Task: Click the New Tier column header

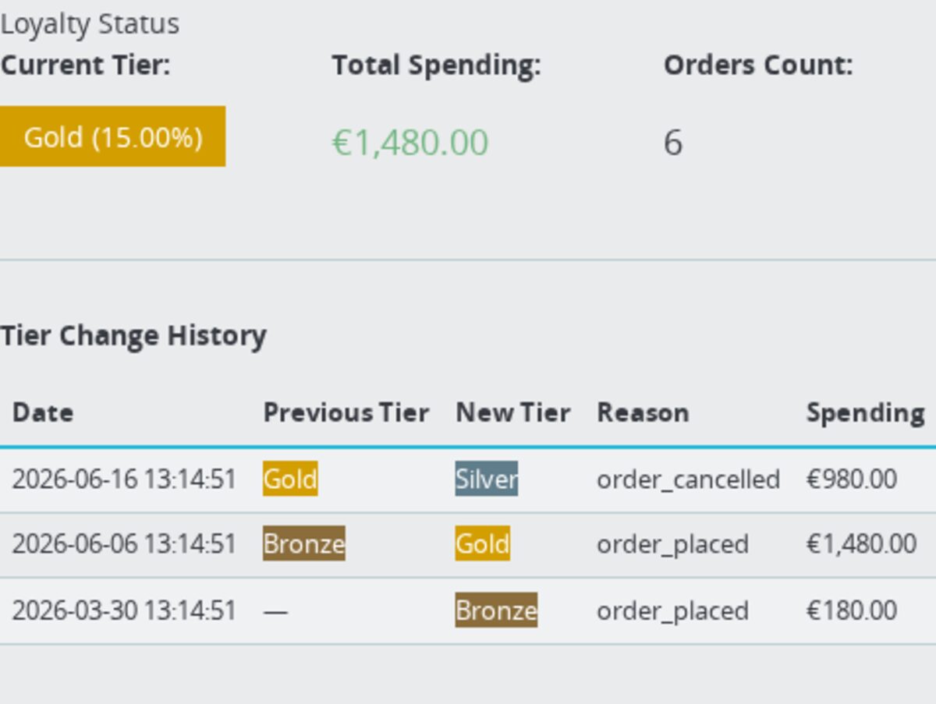Action: [513, 412]
